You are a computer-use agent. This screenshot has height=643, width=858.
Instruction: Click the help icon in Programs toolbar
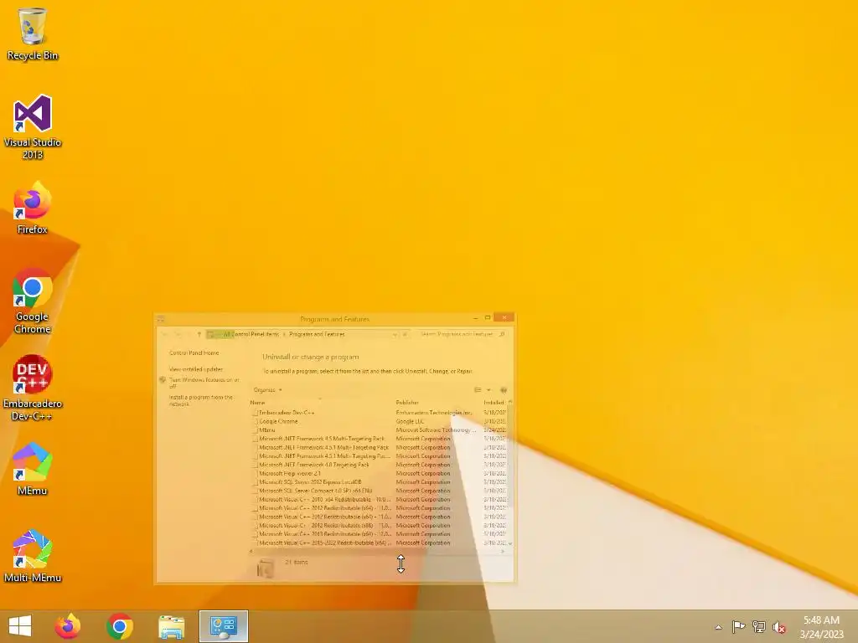point(504,390)
